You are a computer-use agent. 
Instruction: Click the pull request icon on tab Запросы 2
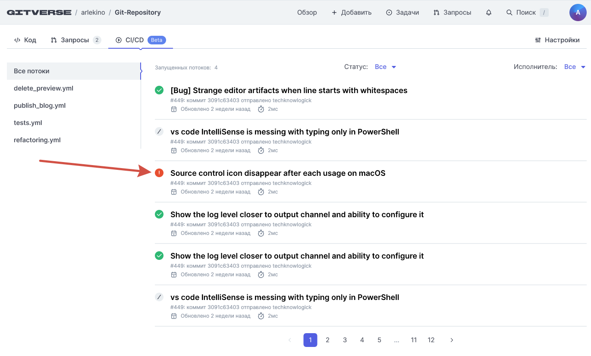pos(54,40)
